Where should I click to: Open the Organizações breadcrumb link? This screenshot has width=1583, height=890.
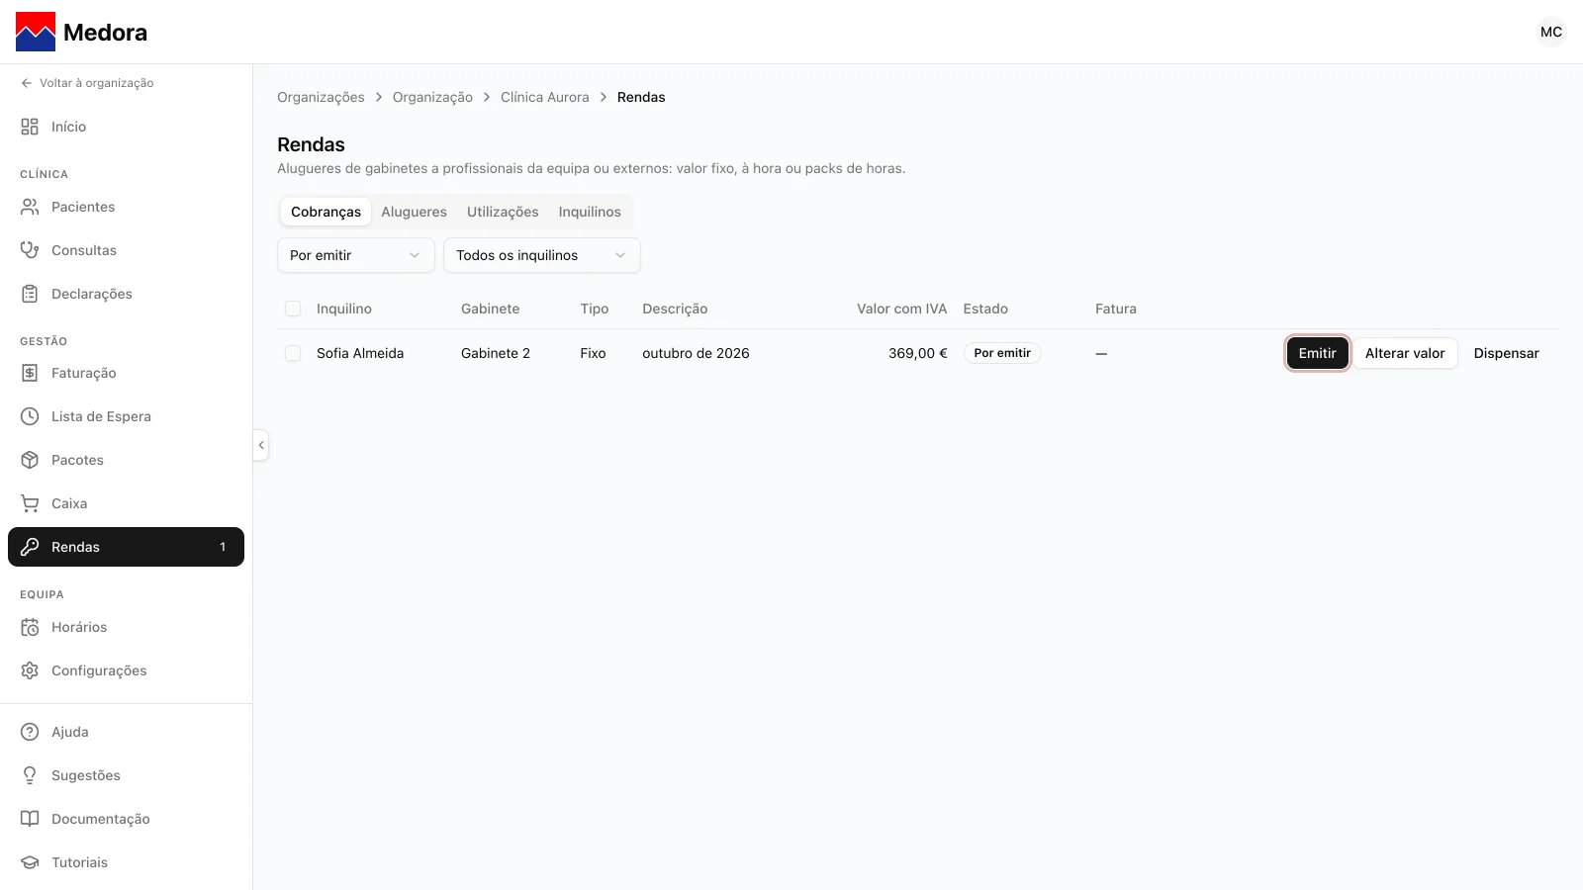click(321, 97)
